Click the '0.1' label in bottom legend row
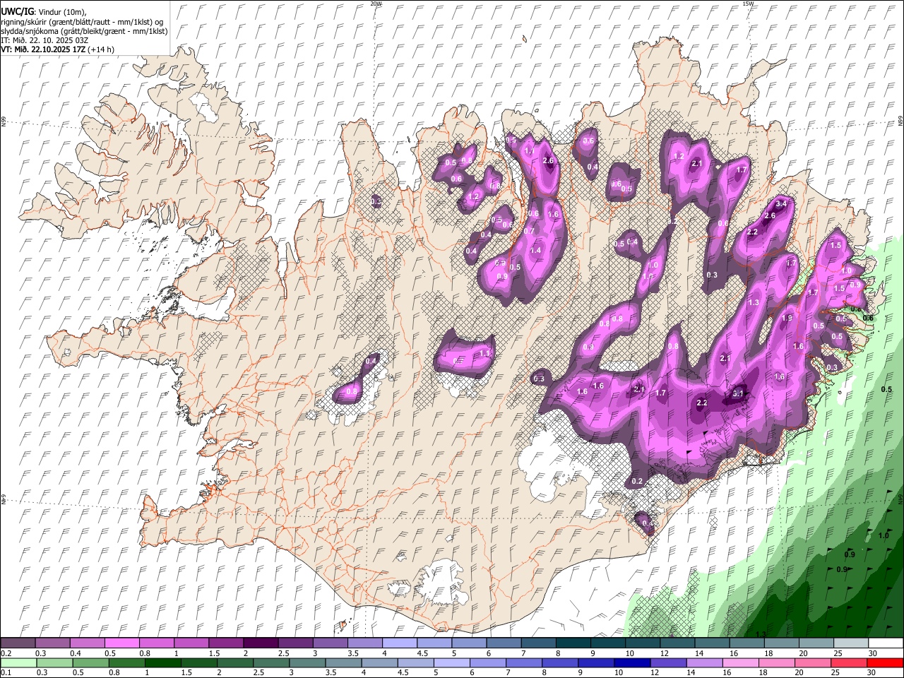The height and width of the screenshot is (678, 904). tap(6, 673)
